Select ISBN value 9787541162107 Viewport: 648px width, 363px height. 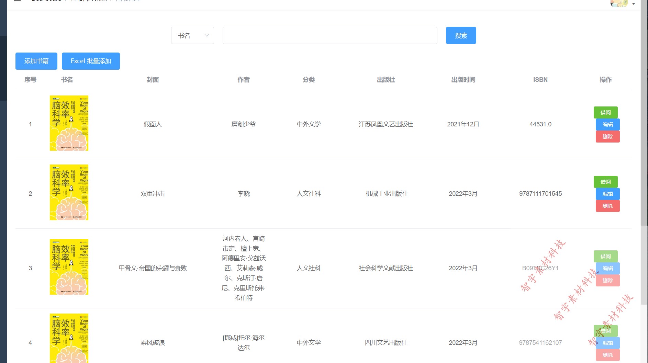[x=540, y=343]
